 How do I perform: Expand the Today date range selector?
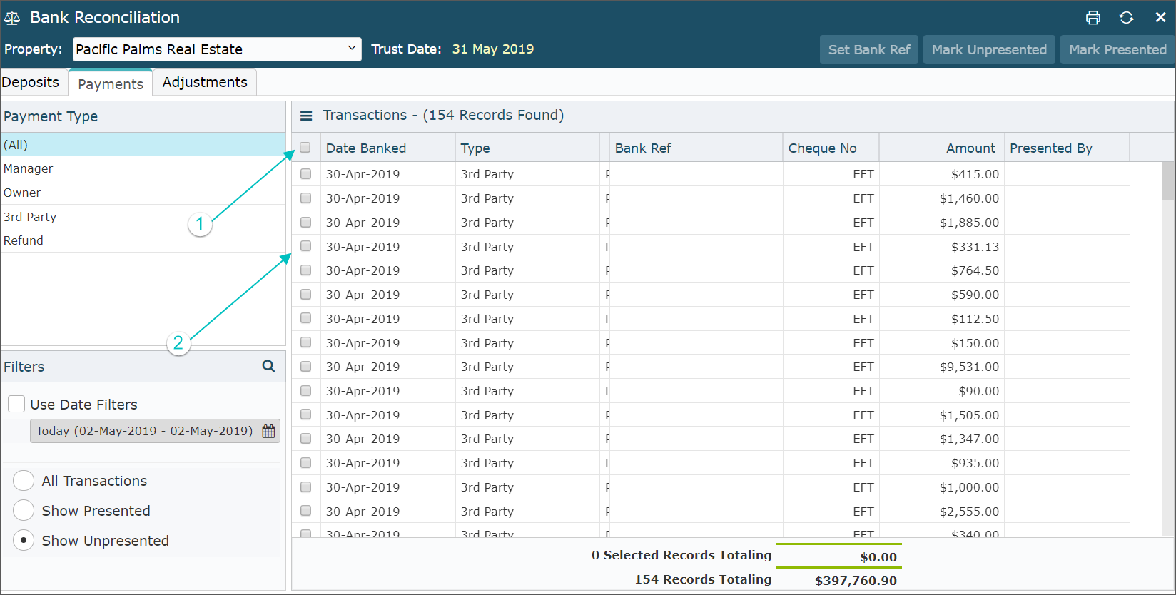pyautogui.click(x=145, y=431)
